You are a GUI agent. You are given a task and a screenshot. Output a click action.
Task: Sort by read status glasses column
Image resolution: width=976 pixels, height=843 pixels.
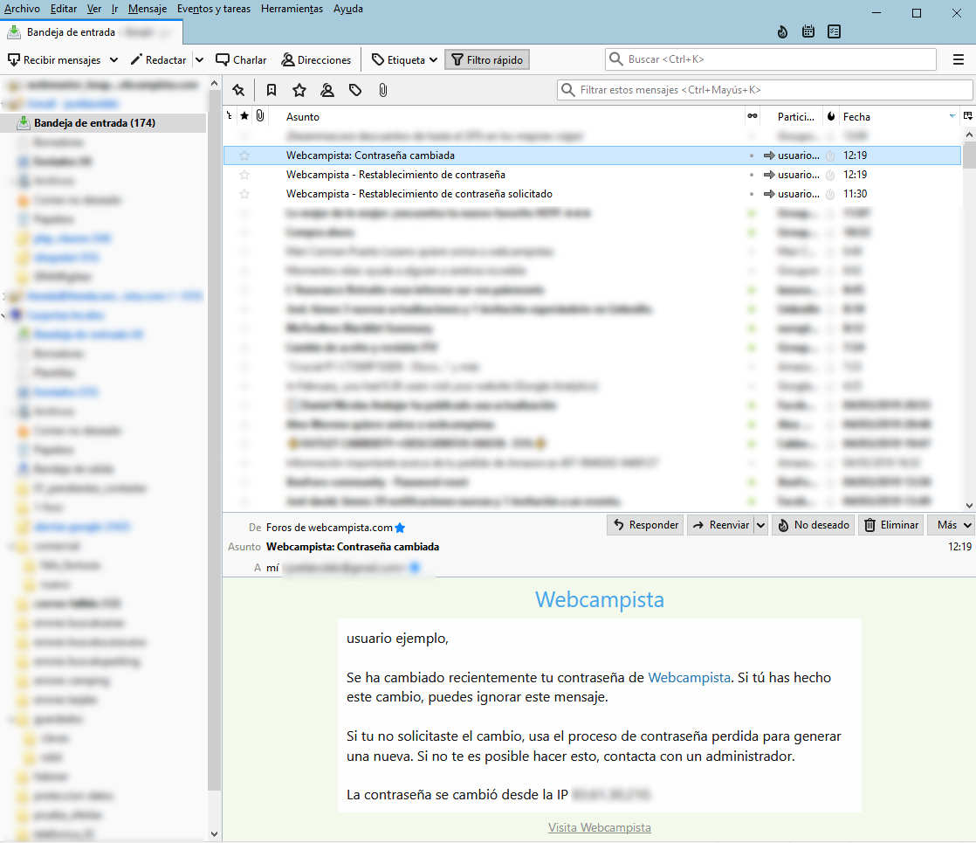tap(753, 116)
